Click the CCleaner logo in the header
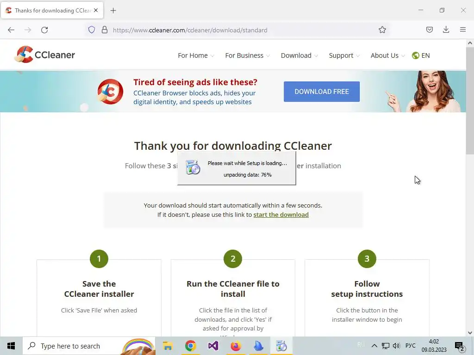Viewport: 474px width, 355px height. click(45, 55)
